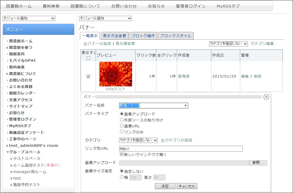
Task: Click the リンク先URL input field
Action: point(181,149)
